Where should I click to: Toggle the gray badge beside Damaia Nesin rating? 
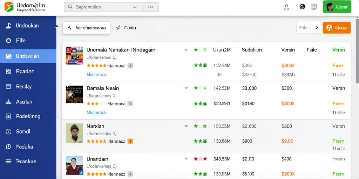pos(130,103)
